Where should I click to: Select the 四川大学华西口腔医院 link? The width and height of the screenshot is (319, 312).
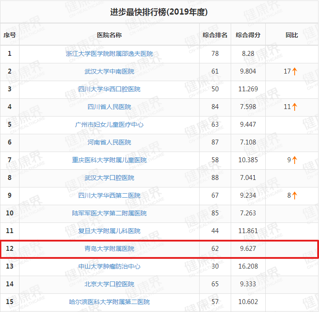click(x=109, y=89)
